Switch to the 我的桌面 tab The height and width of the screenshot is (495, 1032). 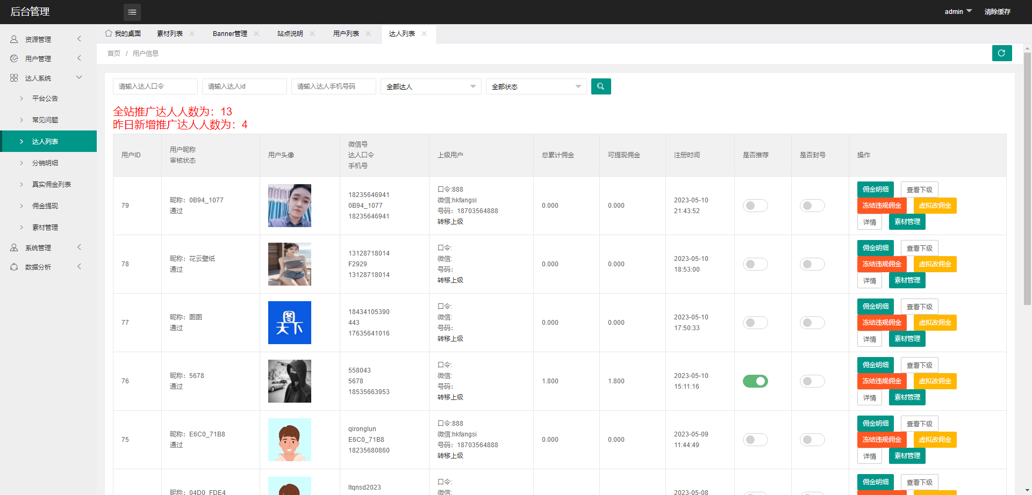point(123,33)
